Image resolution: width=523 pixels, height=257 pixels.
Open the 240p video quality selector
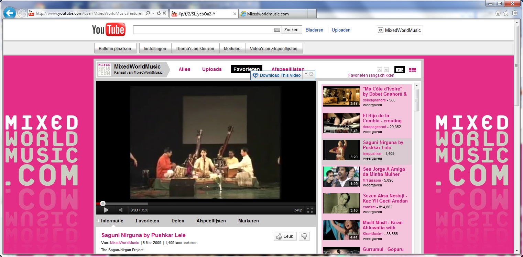(298, 210)
